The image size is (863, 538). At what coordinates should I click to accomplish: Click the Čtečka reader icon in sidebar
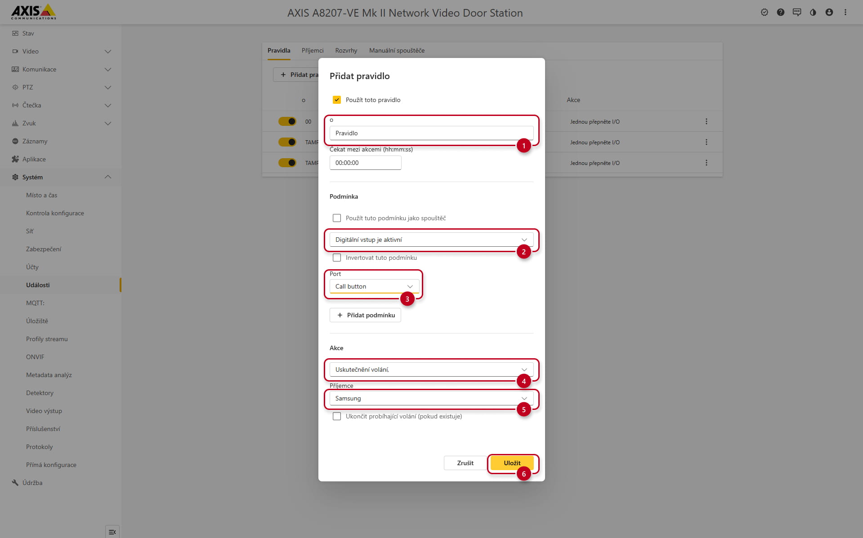(15, 105)
